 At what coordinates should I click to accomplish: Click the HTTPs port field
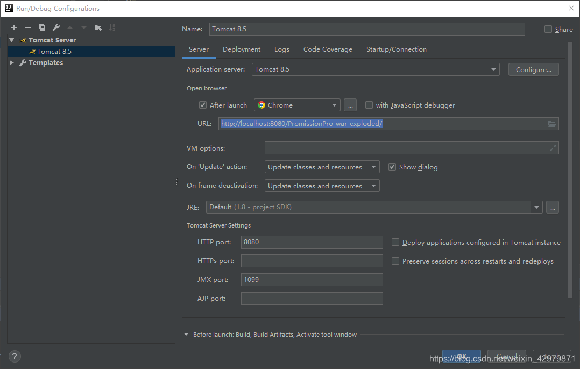click(x=312, y=261)
